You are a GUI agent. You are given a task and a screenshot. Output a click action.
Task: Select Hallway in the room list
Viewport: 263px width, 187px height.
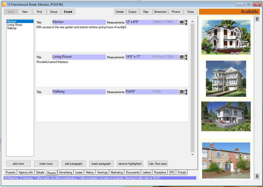pyautogui.click(x=12, y=28)
